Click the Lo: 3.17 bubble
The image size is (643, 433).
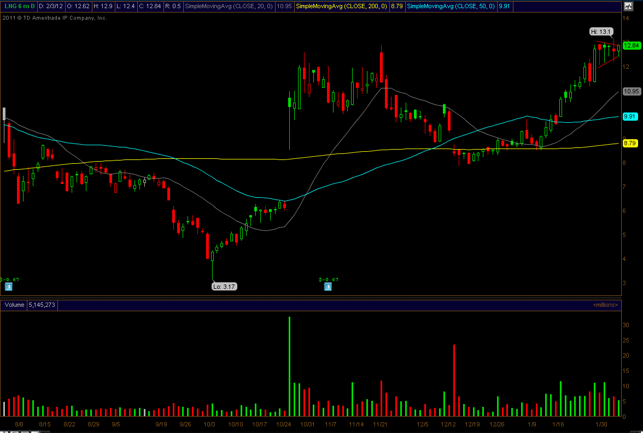click(x=224, y=287)
